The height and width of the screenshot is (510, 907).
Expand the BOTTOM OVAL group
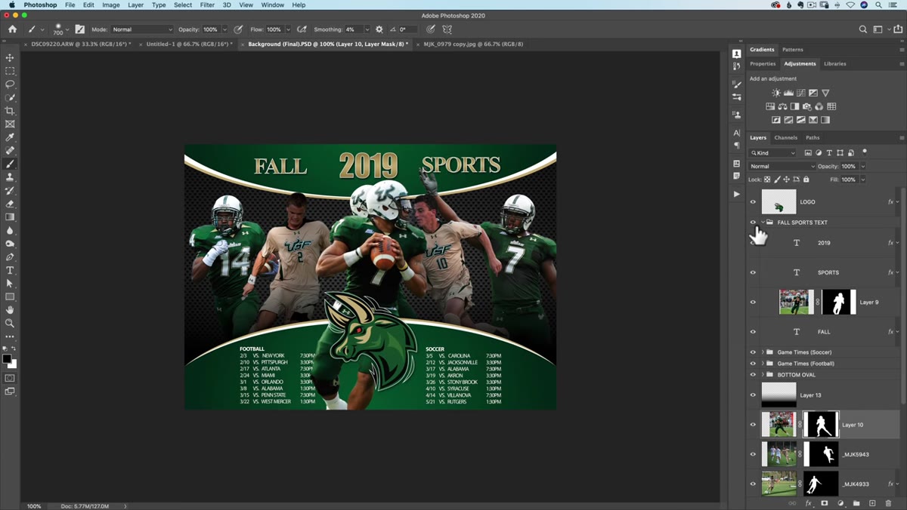coord(763,375)
